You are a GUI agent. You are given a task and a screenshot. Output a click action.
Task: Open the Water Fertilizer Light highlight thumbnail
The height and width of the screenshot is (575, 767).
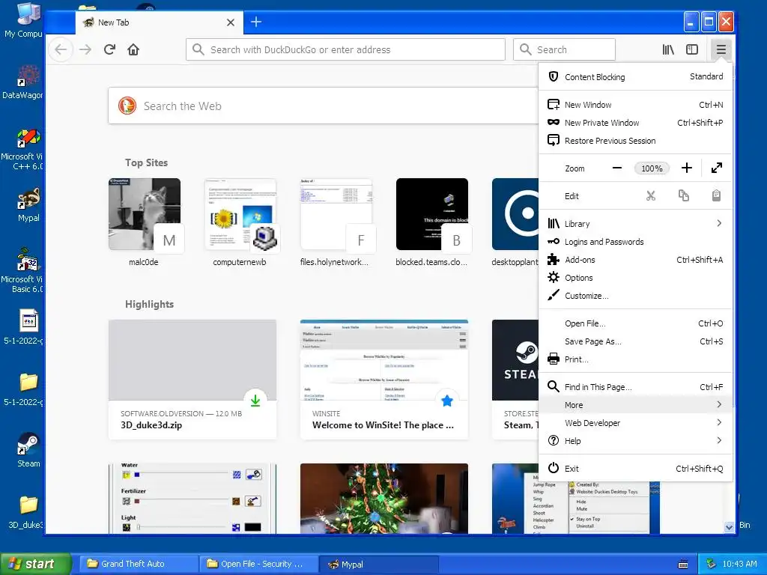click(x=192, y=498)
